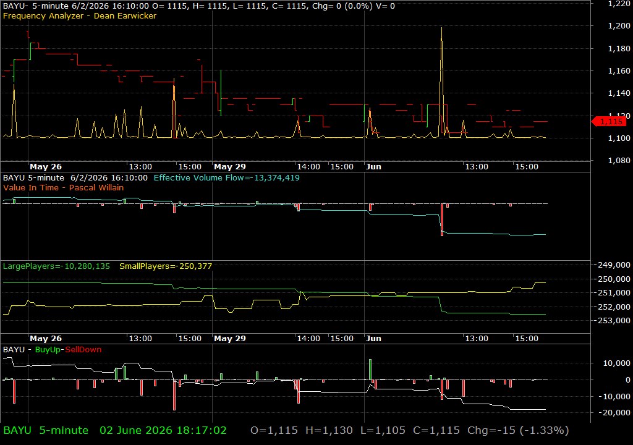The height and width of the screenshot is (445, 633).
Task: Click 02 June 2026 18:17:02 in status bar
Action: 163,430
